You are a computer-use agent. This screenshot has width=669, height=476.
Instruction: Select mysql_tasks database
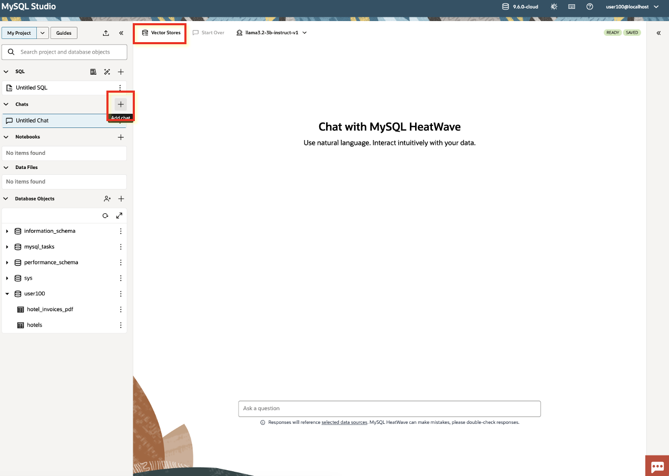(39, 247)
